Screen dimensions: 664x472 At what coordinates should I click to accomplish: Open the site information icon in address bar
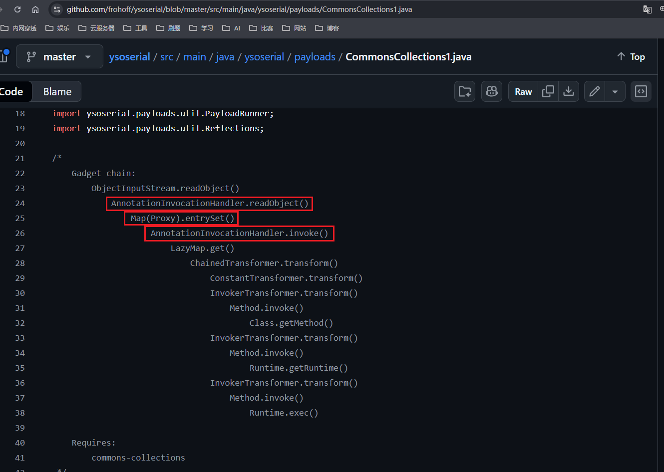click(x=57, y=9)
